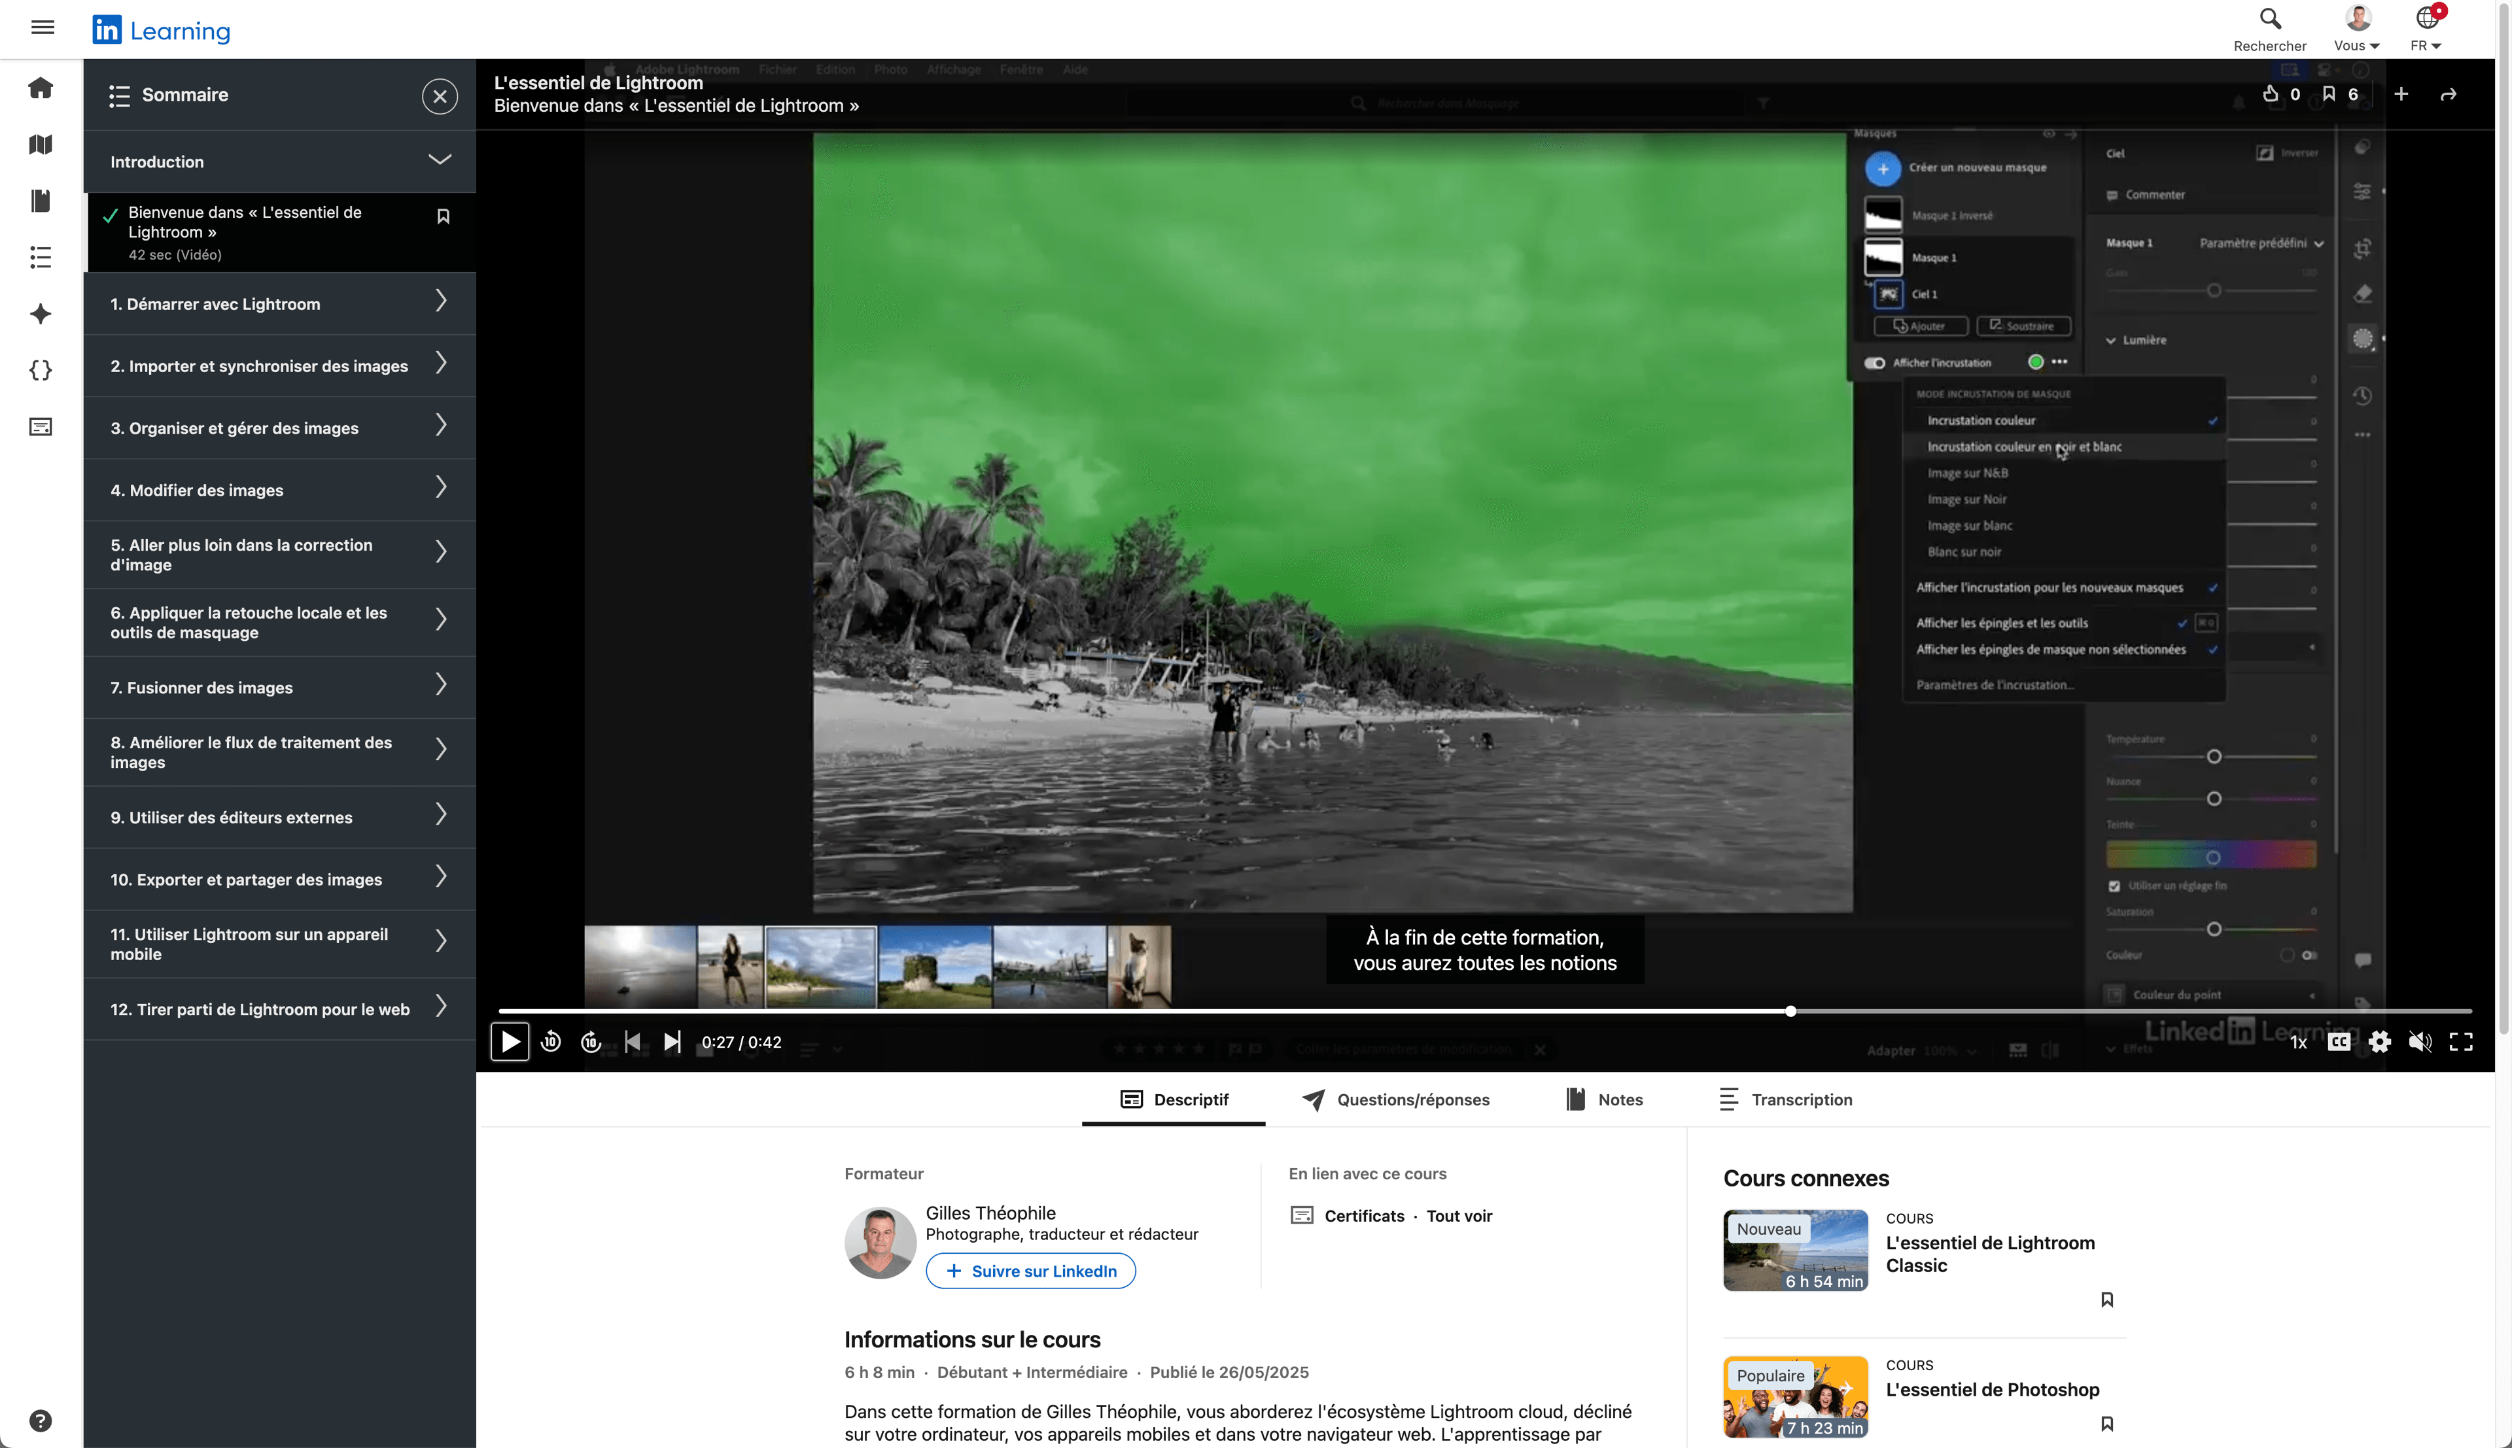The image size is (2512, 1448).
Task: Play the video
Action: [x=510, y=1041]
